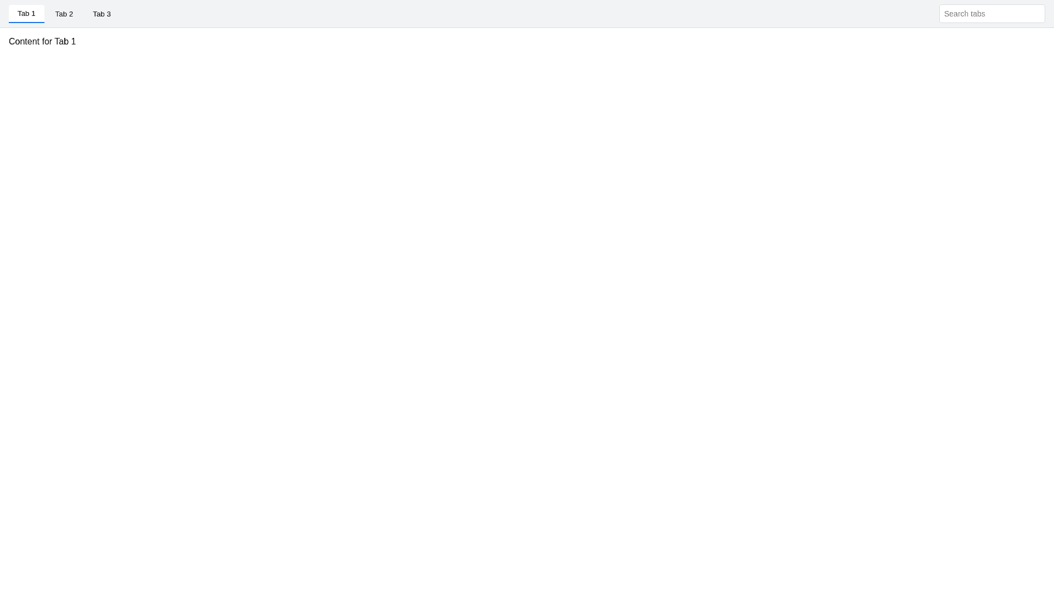This screenshot has width=1054, height=593.
Task: Click the highlighted white Tab 1 button
Action: point(26,14)
